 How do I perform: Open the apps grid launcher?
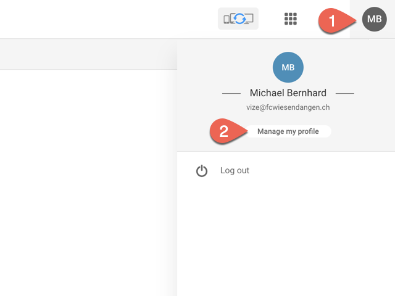[291, 19]
